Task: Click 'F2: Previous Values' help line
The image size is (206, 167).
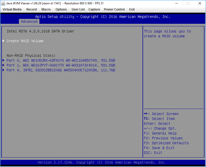Action: pyautogui.click(x=163, y=138)
